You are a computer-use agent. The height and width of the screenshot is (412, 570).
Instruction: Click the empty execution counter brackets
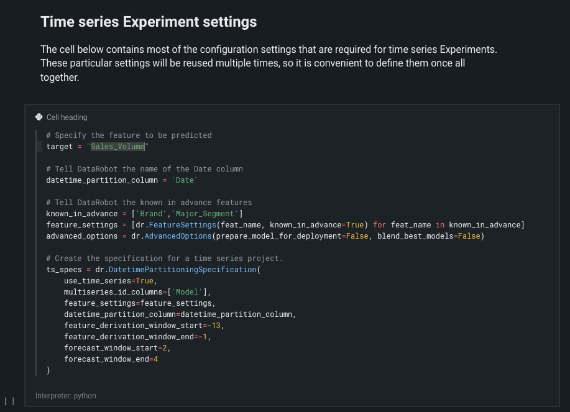9,401
